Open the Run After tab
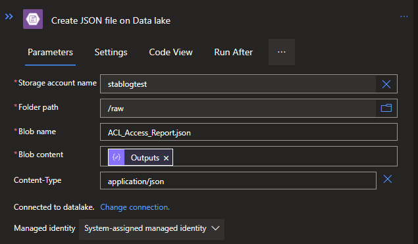This screenshot has height=244, width=418. 233,52
